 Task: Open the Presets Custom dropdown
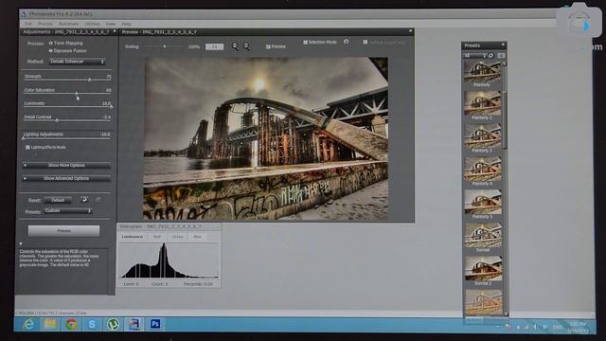[x=67, y=210]
